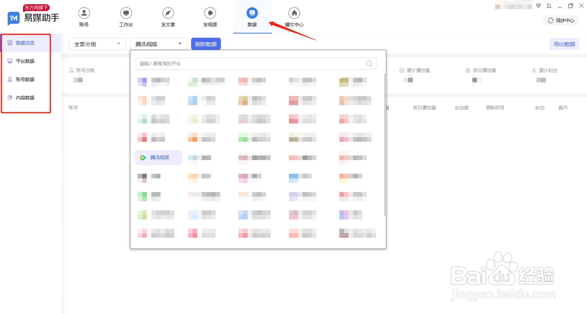Viewport: 587px width, 314px height.
Task: Open the 腾讯视频 platform selector dropdown
Action: [x=158, y=44]
